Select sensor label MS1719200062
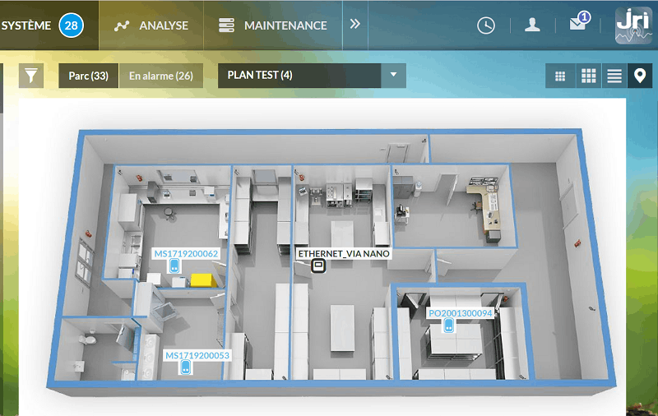658x416 pixels. [x=186, y=254]
